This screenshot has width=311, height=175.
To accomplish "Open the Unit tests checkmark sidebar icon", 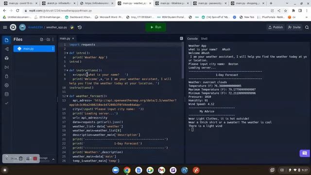I will [x=6, y=103].
